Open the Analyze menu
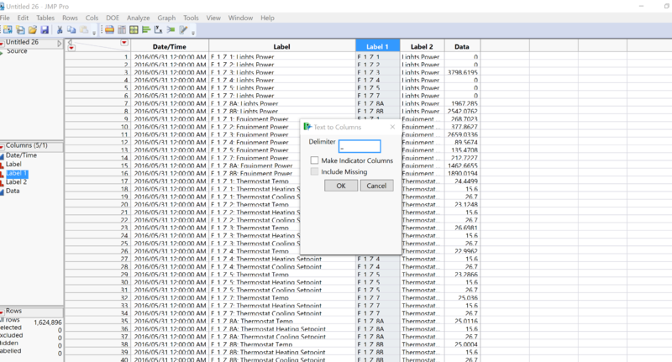Viewport: 672px width, 362px height. click(138, 18)
